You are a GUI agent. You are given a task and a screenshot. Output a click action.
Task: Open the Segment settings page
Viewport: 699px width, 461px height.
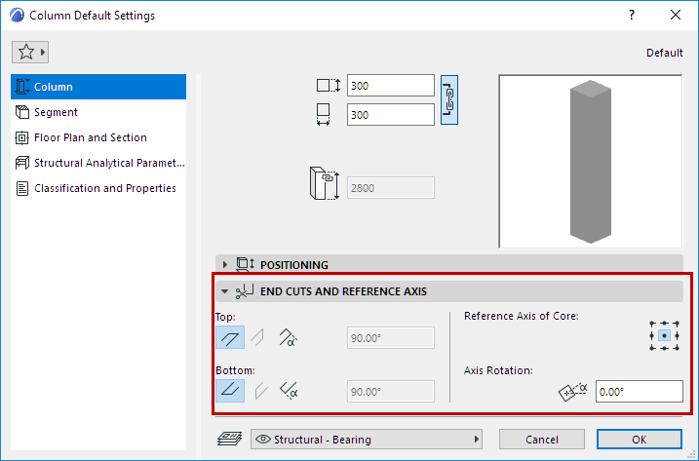(x=56, y=112)
